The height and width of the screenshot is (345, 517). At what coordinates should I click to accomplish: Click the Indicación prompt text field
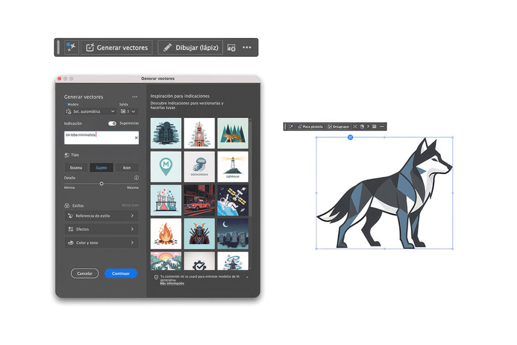(101, 137)
